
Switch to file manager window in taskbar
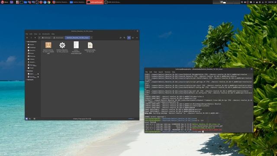[77, 2]
